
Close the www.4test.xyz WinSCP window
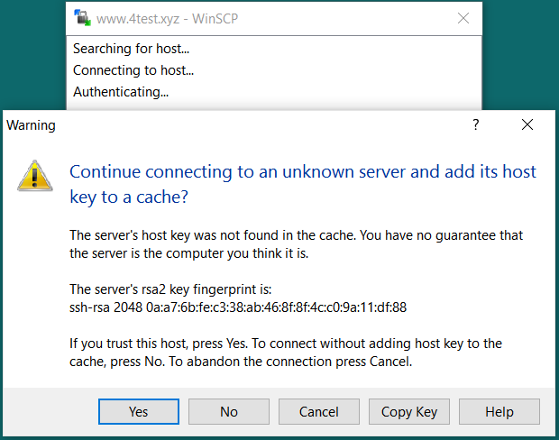(463, 18)
